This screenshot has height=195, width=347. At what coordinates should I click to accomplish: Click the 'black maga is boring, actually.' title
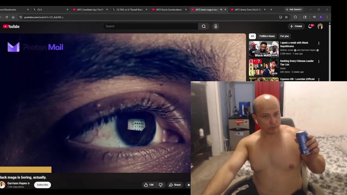coord(23,177)
